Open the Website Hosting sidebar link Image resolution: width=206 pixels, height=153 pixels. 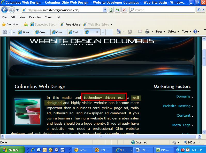pos(177,106)
